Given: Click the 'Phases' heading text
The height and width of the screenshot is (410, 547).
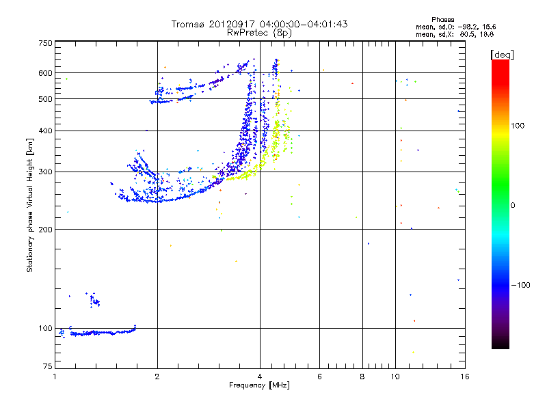Looking at the screenshot, I should pos(442,20).
